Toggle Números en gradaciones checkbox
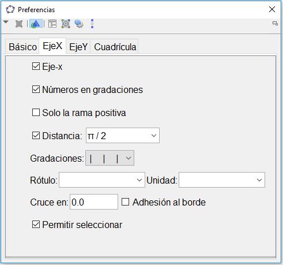Viewport: 283px width, 265px height. pos(36,89)
